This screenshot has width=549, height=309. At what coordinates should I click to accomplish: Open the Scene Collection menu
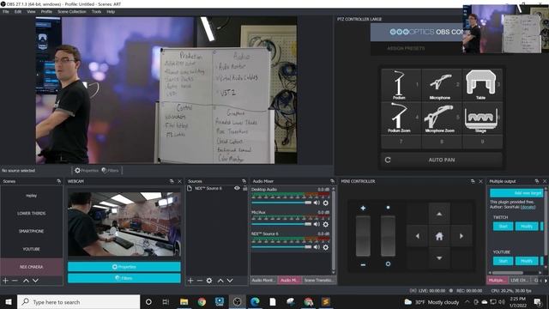click(72, 11)
